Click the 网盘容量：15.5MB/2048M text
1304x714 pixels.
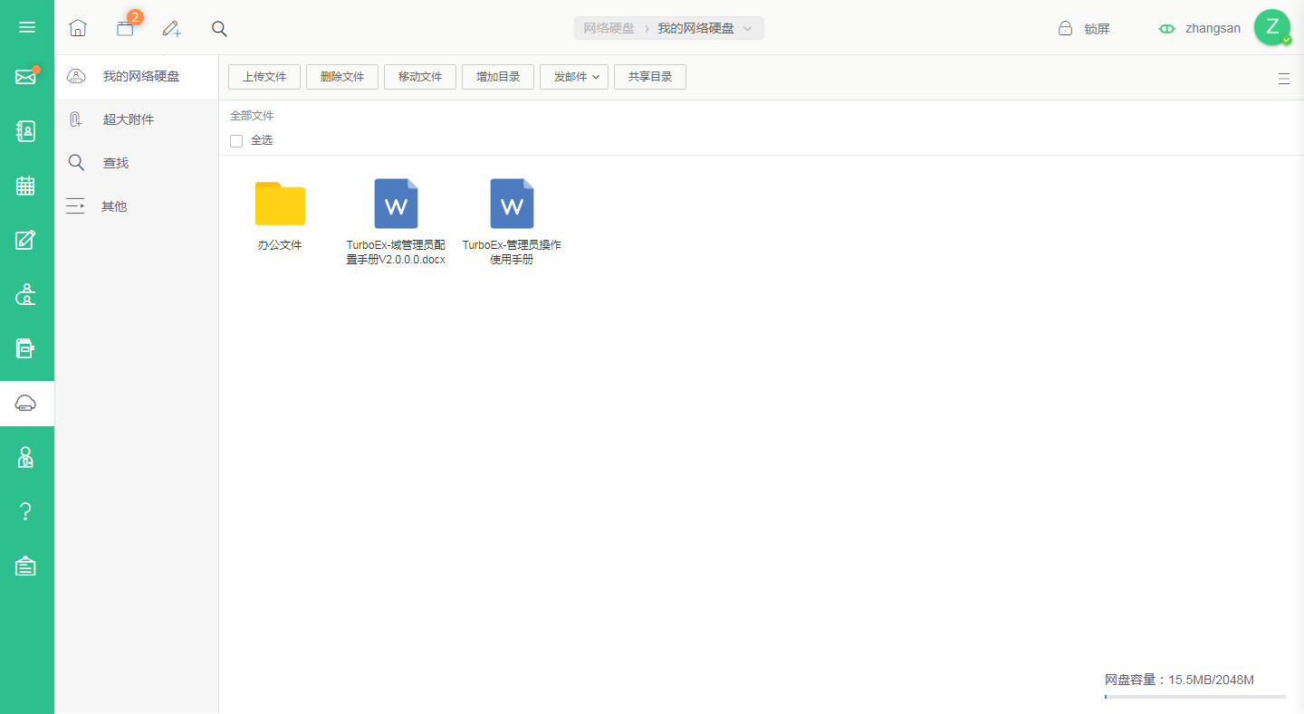point(1179,680)
